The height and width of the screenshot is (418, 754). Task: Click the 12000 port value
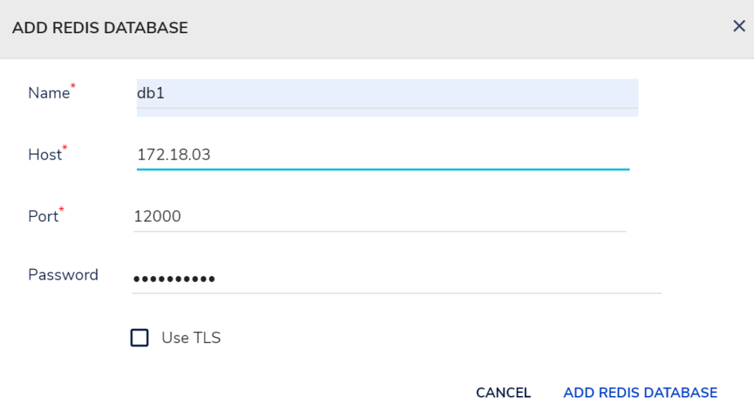pyautogui.click(x=158, y=216)
